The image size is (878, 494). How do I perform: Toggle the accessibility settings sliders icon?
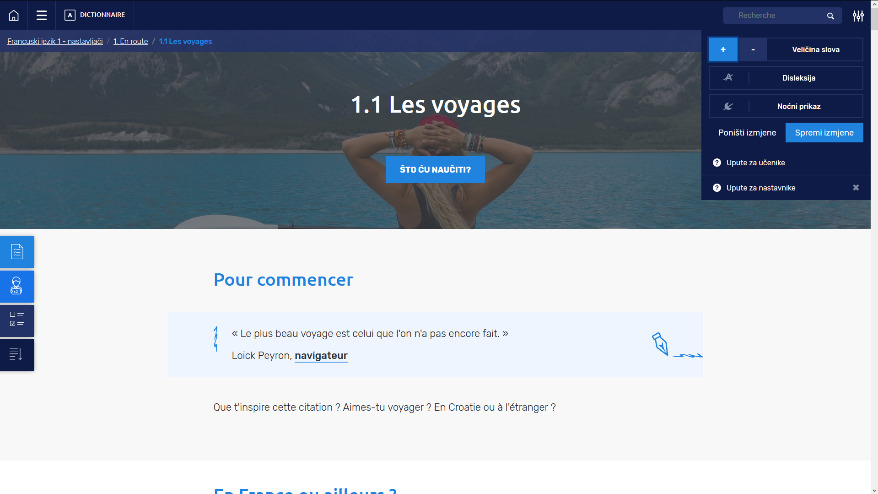[x=858, y=16]
